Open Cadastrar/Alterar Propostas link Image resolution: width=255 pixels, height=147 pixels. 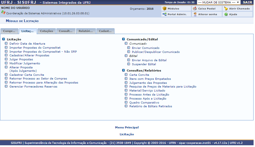(x=29, y=55)
